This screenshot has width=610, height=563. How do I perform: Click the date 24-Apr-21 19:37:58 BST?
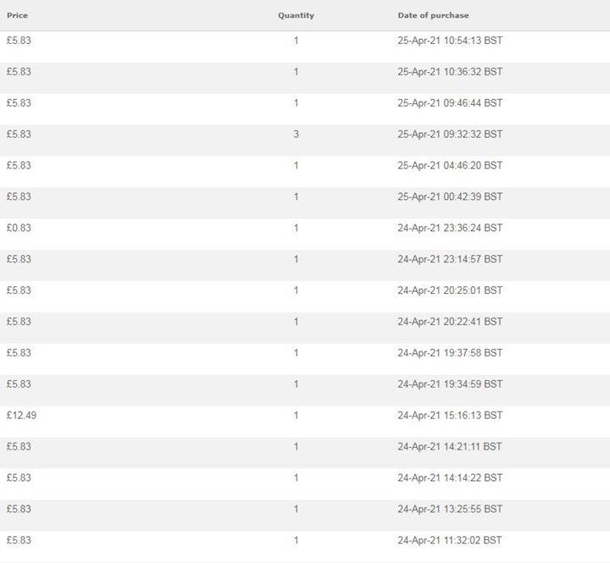pos(450,352)
